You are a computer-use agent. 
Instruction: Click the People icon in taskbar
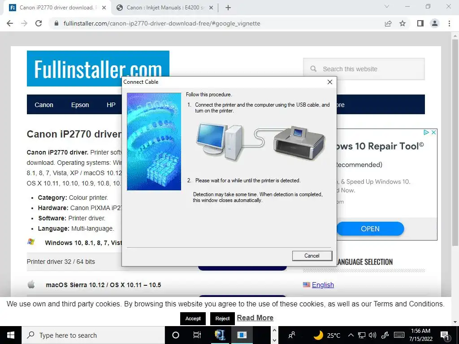(291, 335)
